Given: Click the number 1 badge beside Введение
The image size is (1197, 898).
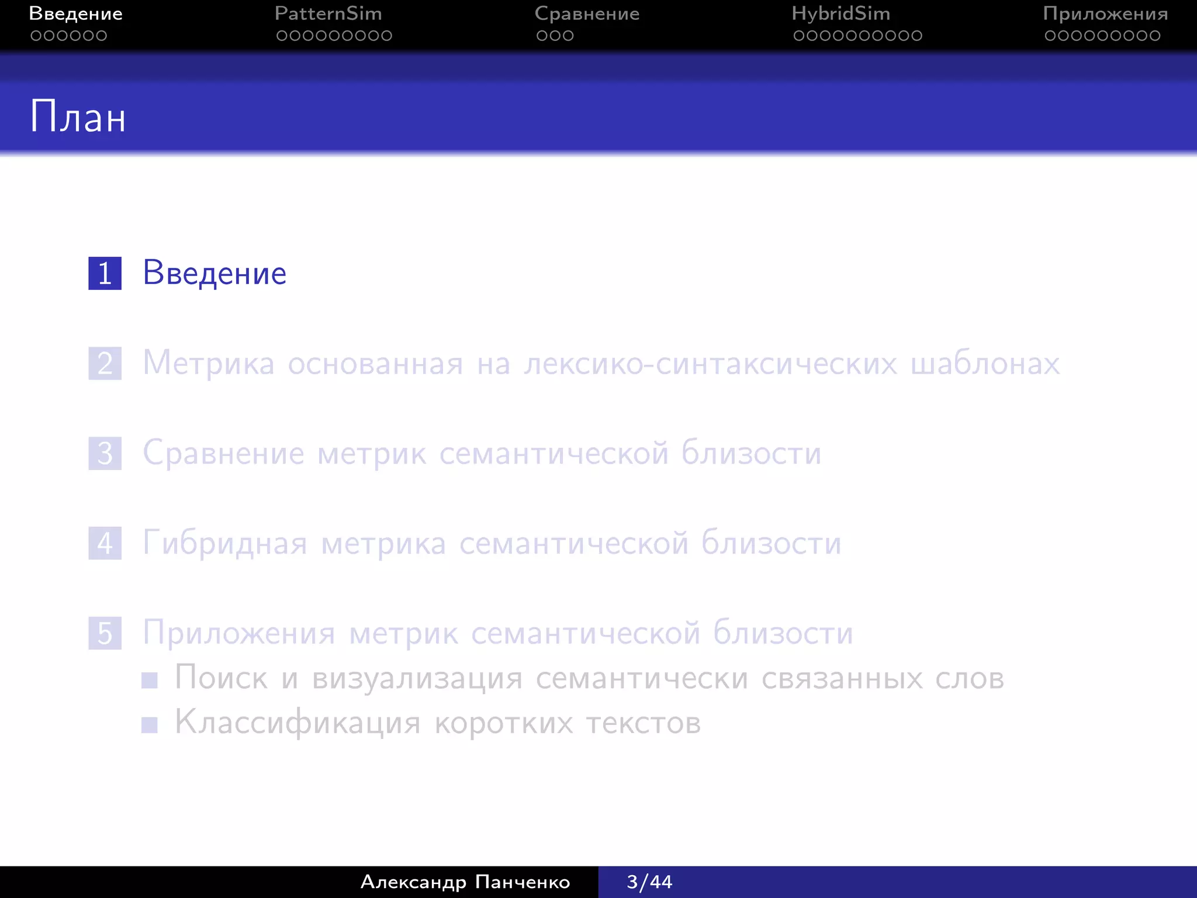Looking at the screenshot, I should click(105, 273).
